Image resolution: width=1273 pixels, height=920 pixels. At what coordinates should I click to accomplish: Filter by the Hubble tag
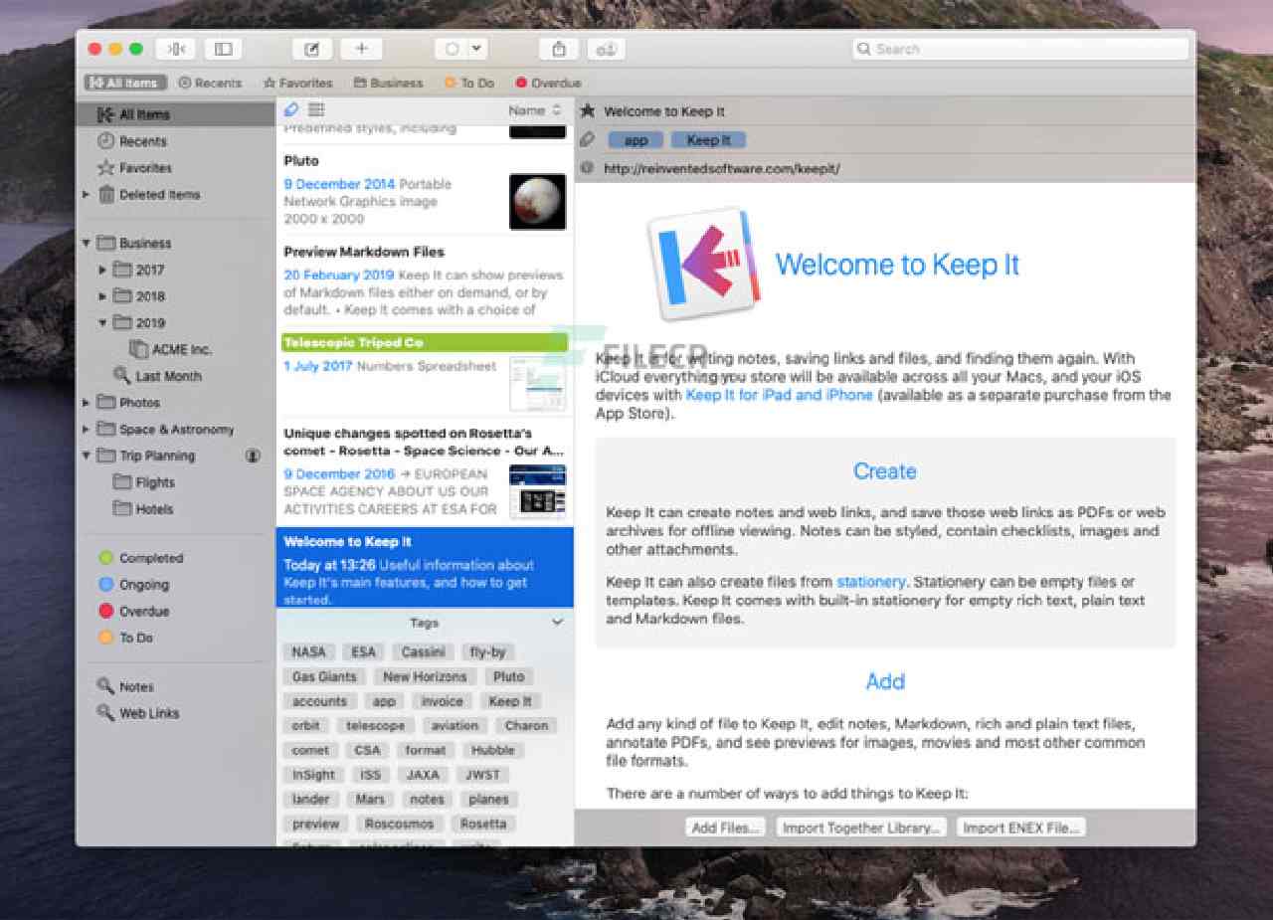493,750
